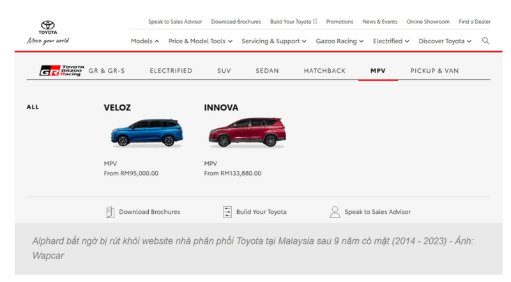
Task: Open Download Brochures top link
Action: click(x=236, y=22)
